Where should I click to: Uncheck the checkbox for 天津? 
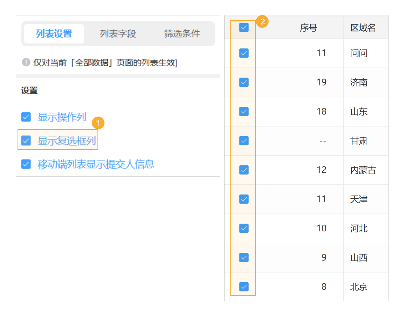coord(244,199)
